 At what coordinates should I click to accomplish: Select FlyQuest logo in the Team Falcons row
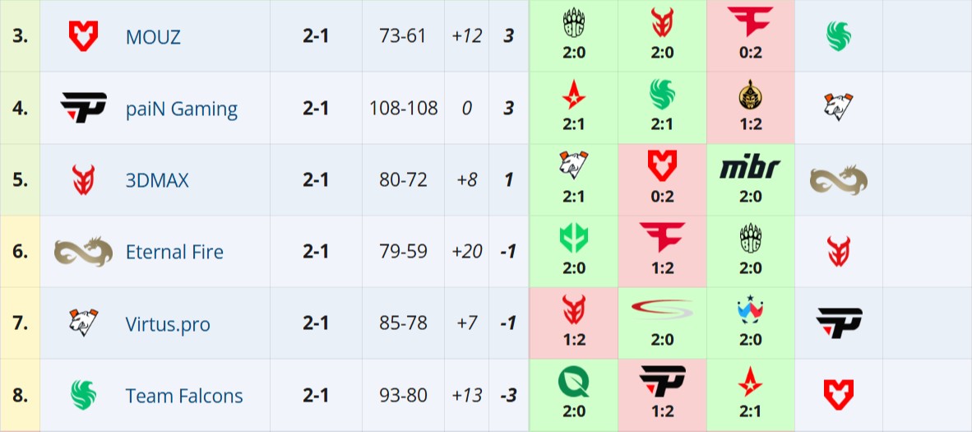(573, 382)
